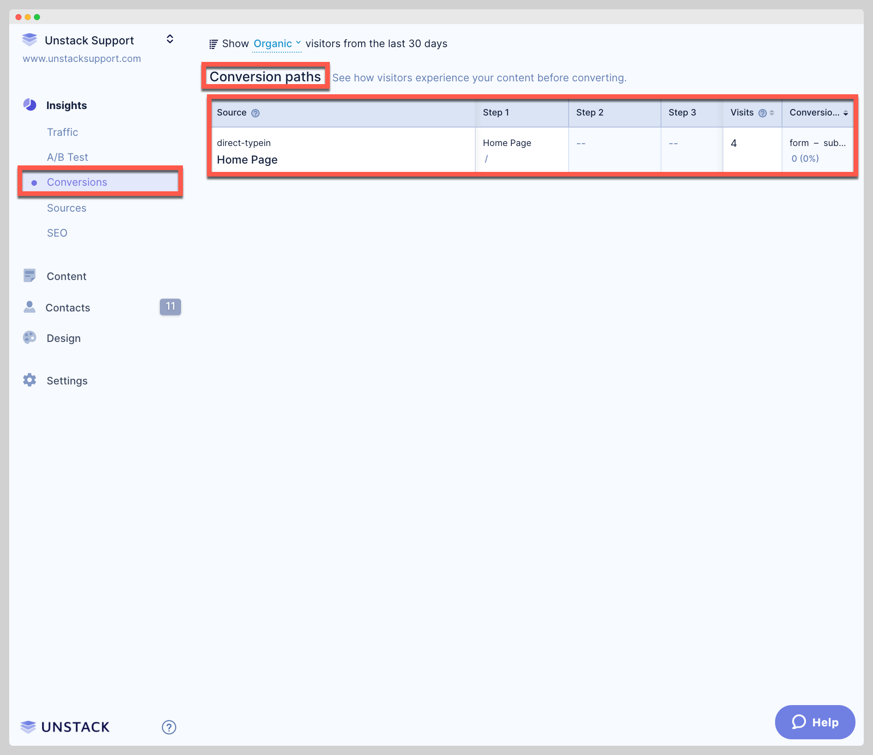Click the help question mark beside Unstack logo
Viewport: 873px width, 755px height.
pos(169,727)
